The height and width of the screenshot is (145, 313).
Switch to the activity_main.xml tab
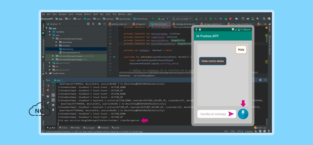pos(119,24)
